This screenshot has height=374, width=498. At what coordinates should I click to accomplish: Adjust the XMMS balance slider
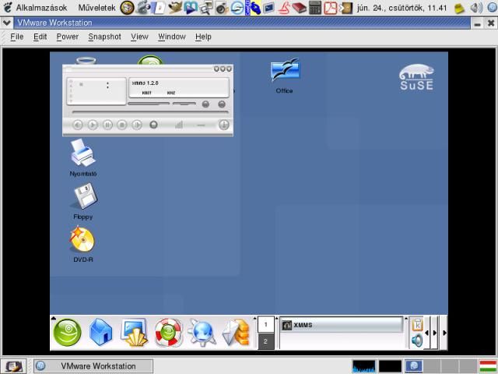184,104
